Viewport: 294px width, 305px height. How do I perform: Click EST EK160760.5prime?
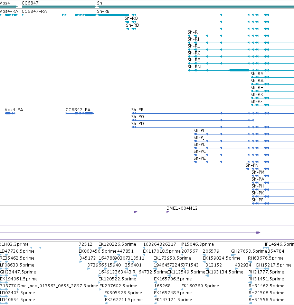200,286
